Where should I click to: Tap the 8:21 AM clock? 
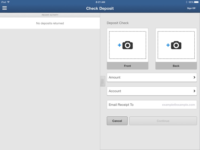pyautogui.click(x=100, y=2)
